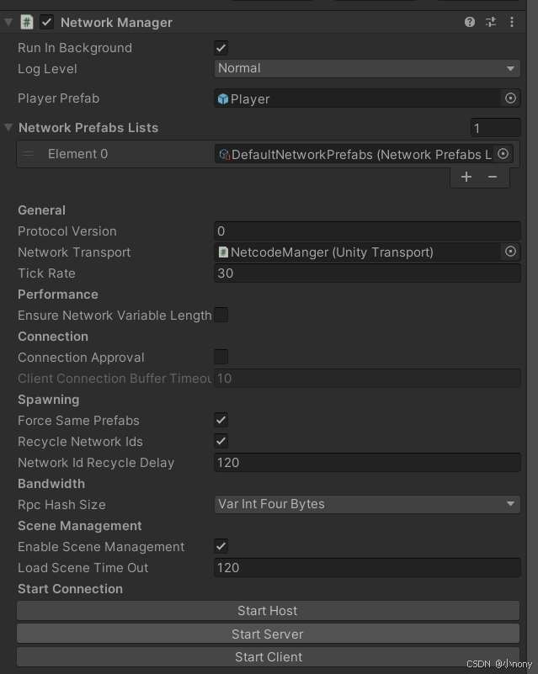Screen dimensions: 538x674
Task: Add a new Network Prefabs List element
Action: coord(466,177)
